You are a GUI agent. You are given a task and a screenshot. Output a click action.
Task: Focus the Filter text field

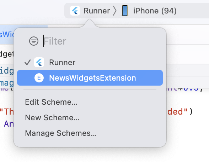pos(101,41)
